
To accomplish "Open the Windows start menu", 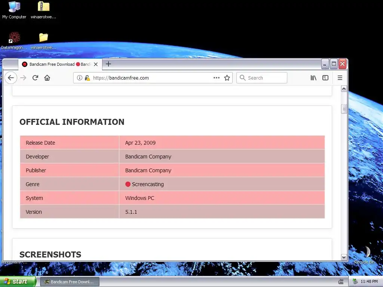I will (18, 282).
